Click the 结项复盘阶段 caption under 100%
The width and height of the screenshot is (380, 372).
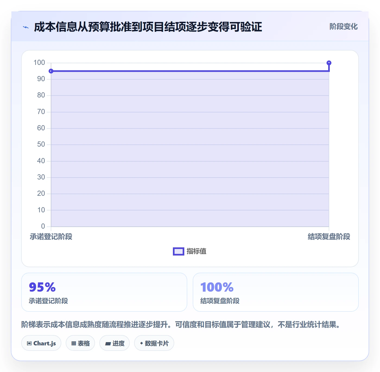click(220, 301)
